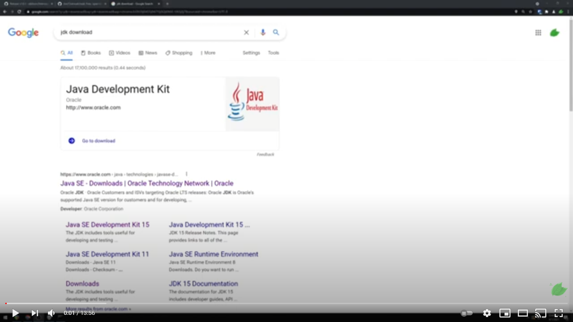Cast video to TV
This screenshot has height=322, width=573.
[x=541, y=313]
